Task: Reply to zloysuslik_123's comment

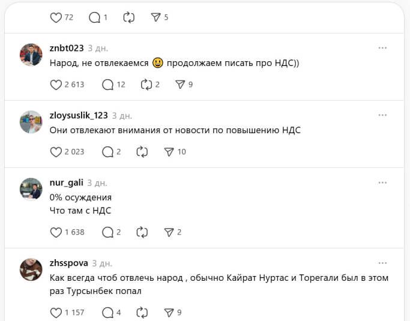Action: tap(108, 152)
